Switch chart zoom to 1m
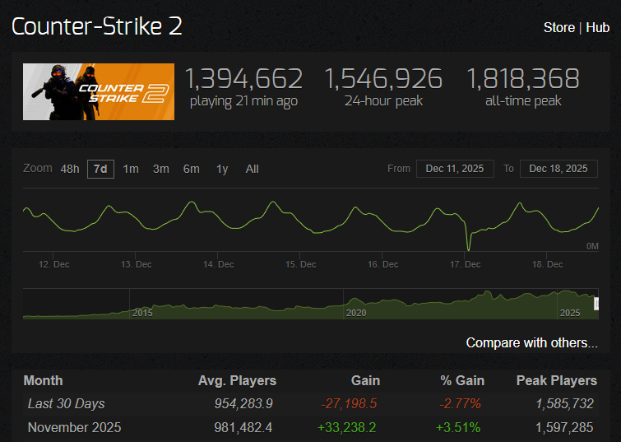 [x=131, y=170]
